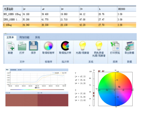
Task: Select the ID50_10DEG light source row
Action: [x=69, y=19]
